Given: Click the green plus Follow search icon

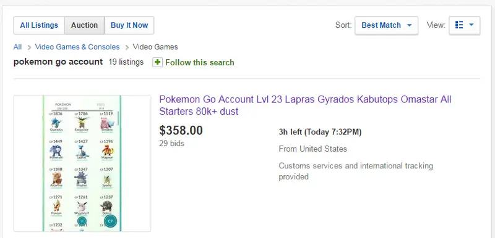Looking at the screenshot, I should pyautogui.click(x=157, y=62).
